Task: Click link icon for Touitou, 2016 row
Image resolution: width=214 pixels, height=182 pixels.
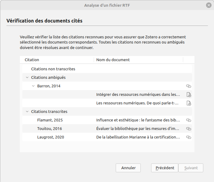Action: click(188, 129)
